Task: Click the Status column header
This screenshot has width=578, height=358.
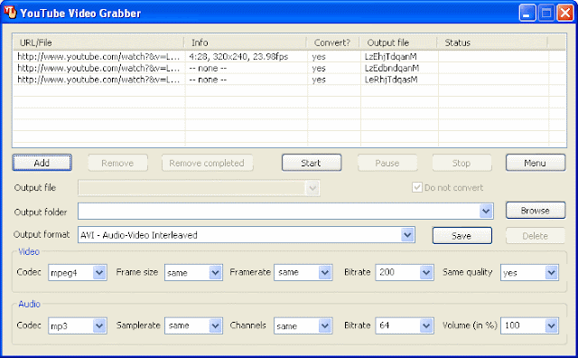Action: click(492, 42)
